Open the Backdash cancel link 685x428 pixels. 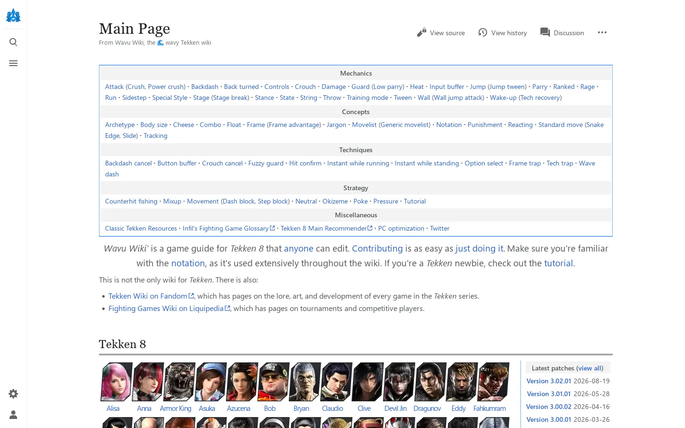pyautogui.click(x=128, y=163)
